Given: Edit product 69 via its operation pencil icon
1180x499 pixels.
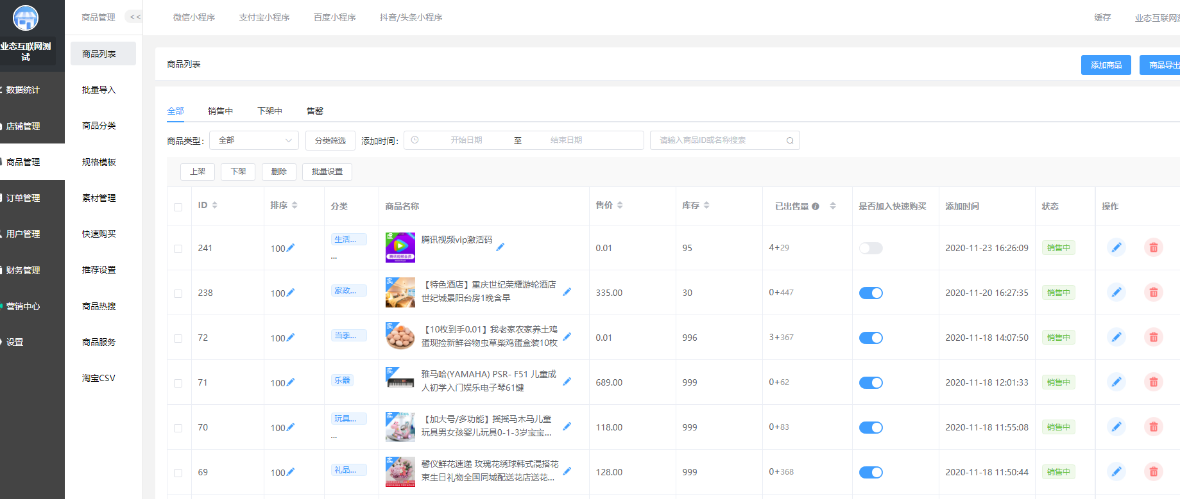Looking at the screenshot, I should coord(1116,471).
